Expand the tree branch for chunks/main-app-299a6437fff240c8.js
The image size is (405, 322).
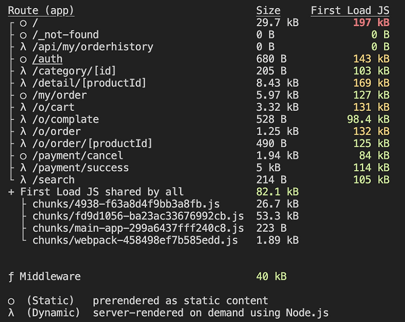[23, 229]
